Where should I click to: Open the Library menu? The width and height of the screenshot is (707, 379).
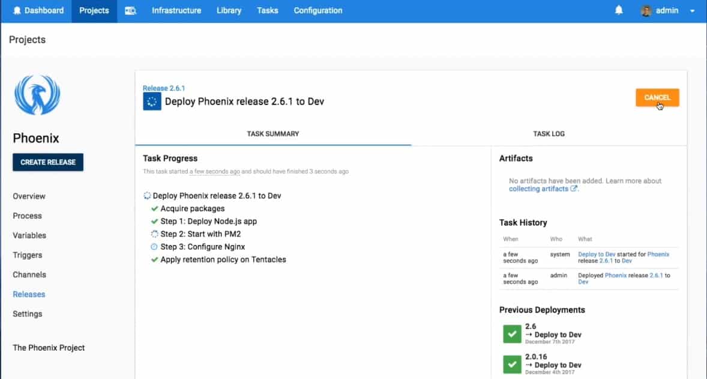[x=229, y=10]
